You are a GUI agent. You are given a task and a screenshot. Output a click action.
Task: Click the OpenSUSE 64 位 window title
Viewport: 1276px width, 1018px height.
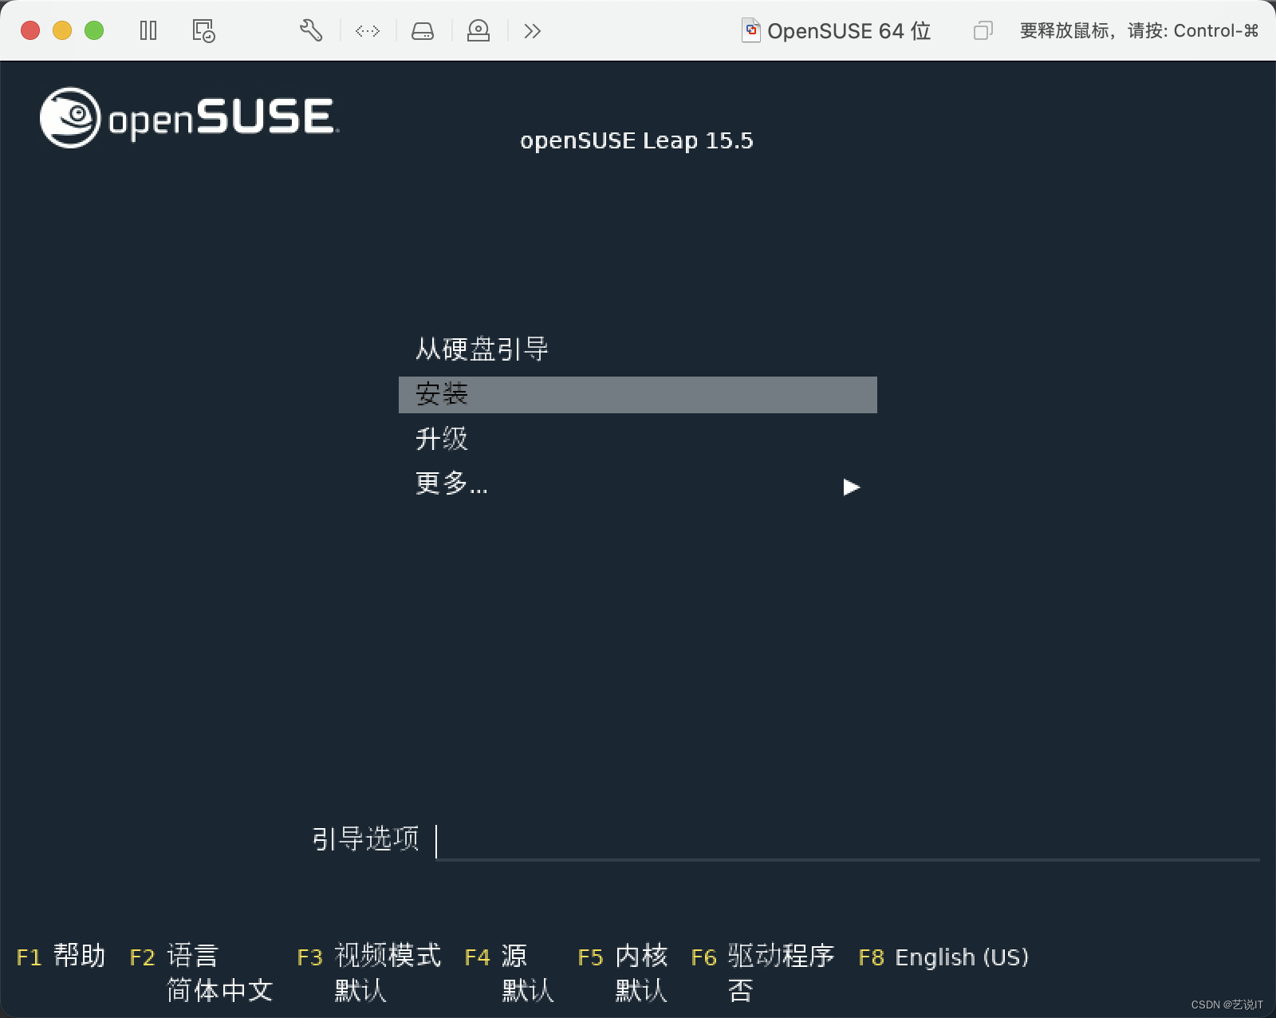click(x=849, y=31)
